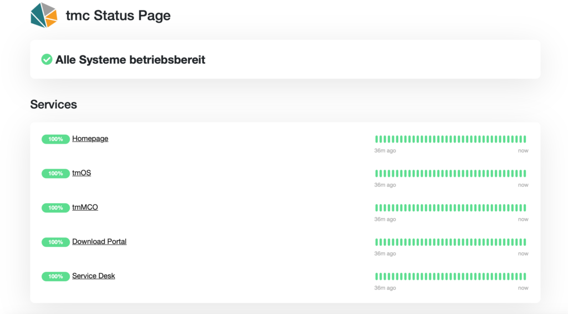This screenshot has width=568, height=314.
Task: Click the green all-systems checkmark icon
Action: pos(47,59)
